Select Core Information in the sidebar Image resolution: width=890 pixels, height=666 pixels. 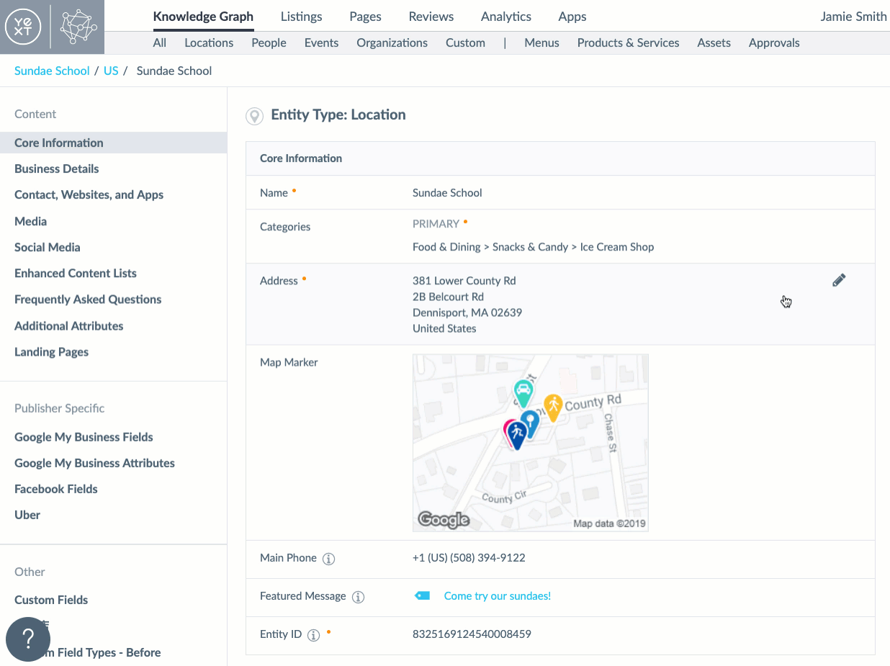[113, 143]
